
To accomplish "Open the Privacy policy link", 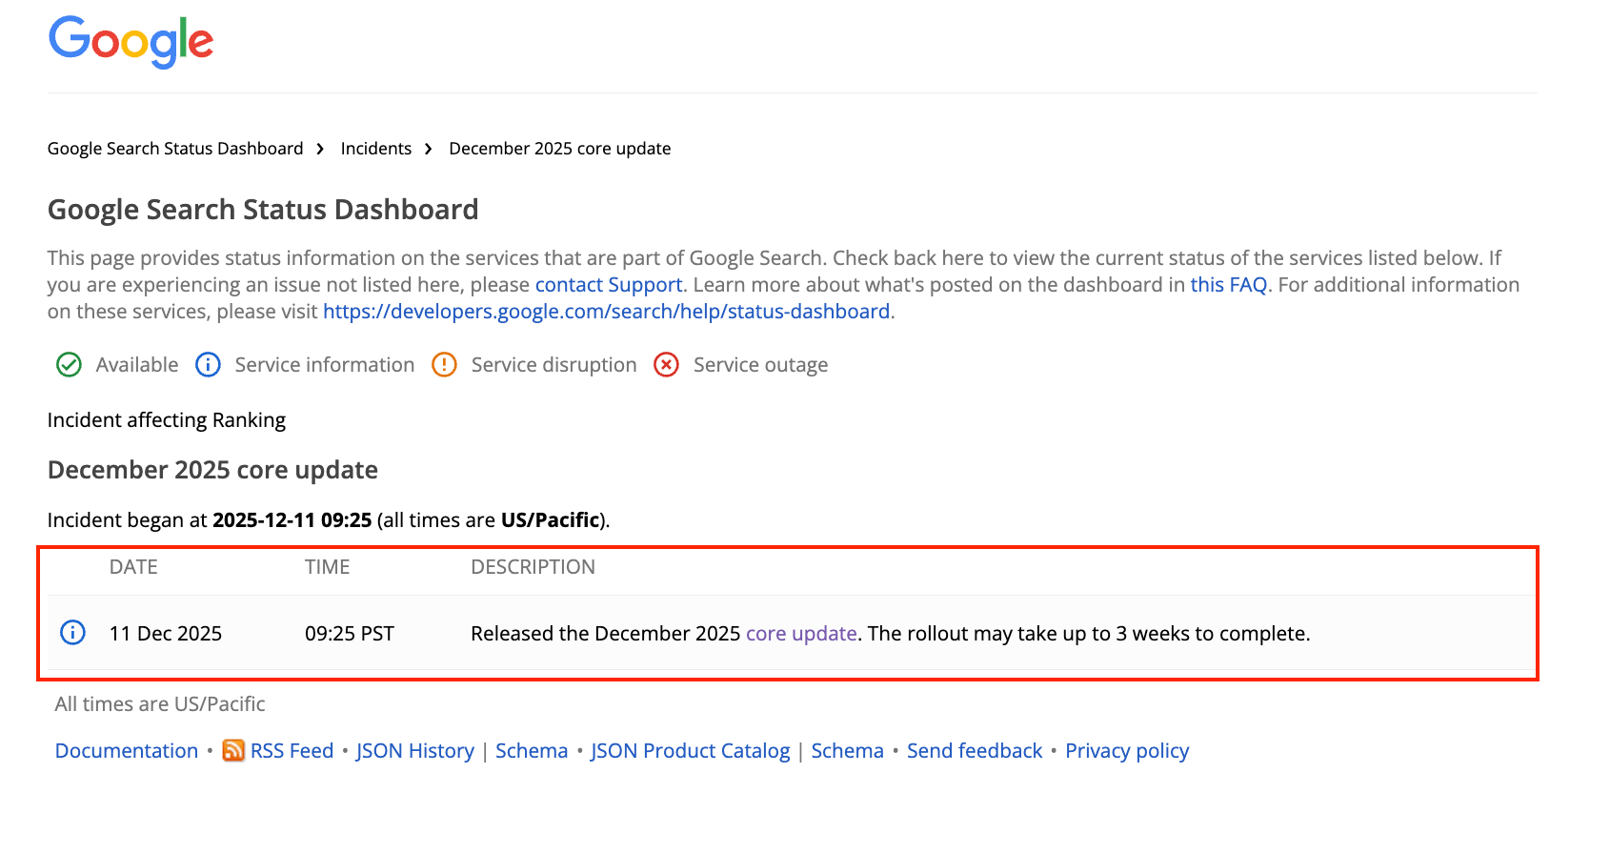I will point(1127,751).
